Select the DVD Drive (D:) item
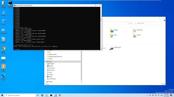 point(115,48)
